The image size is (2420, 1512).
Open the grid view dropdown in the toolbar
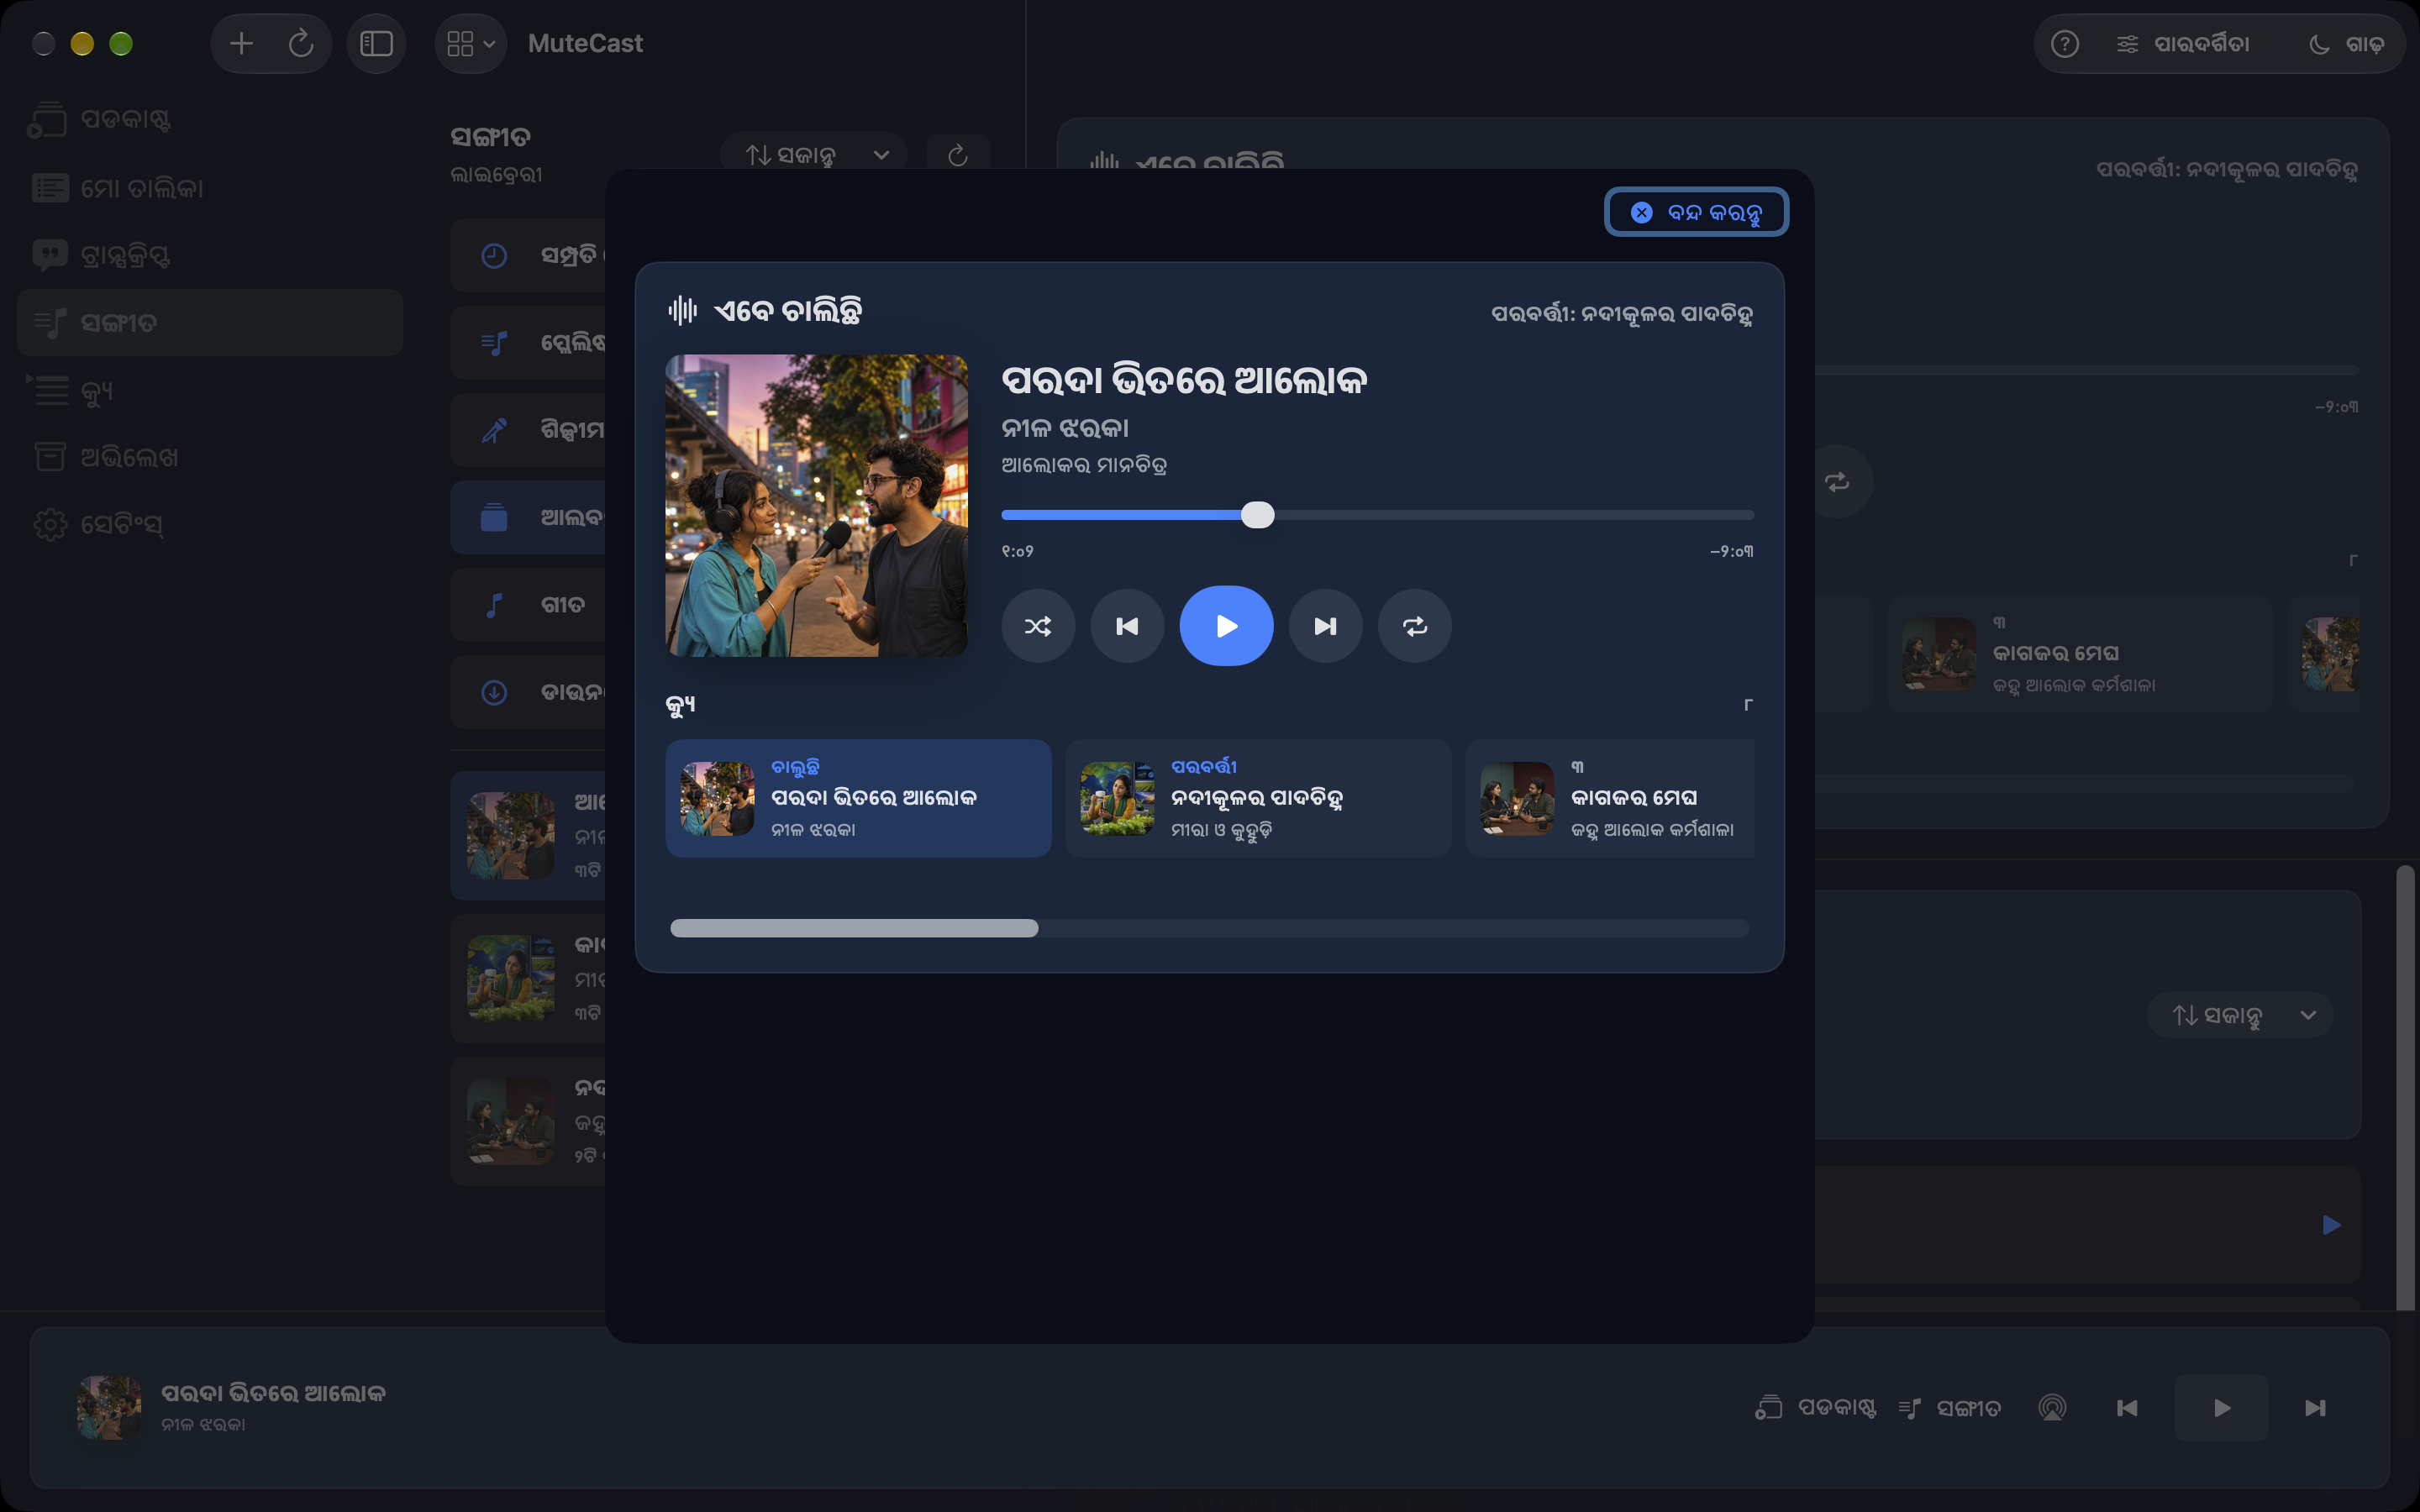[471, 43]
